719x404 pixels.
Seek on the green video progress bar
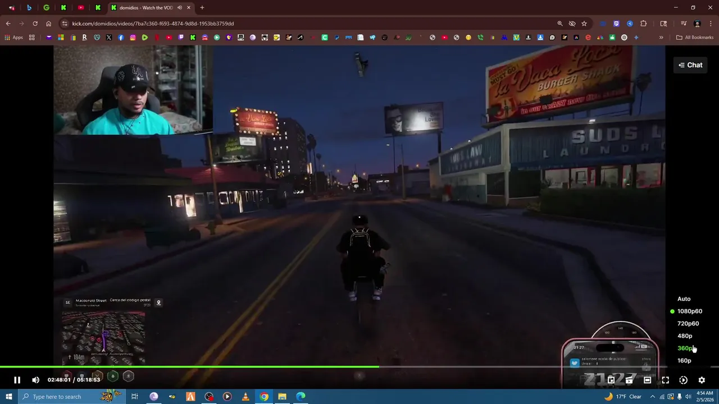pyautogui.click(x=189, y=368)
